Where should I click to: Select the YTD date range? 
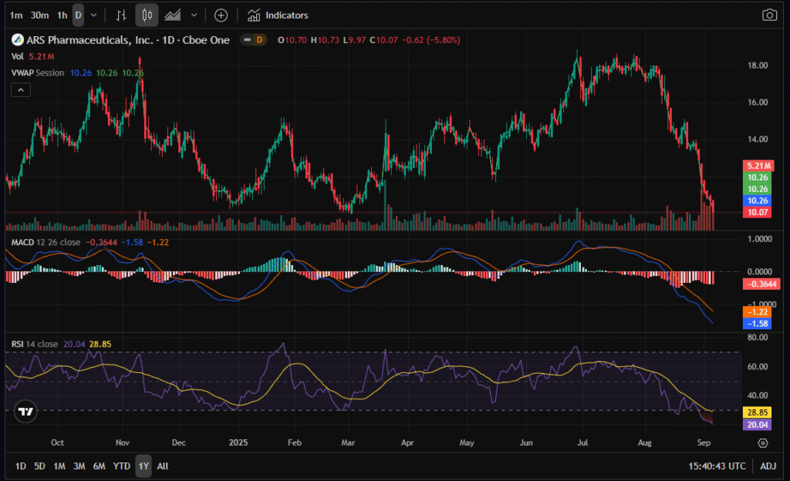121,466
